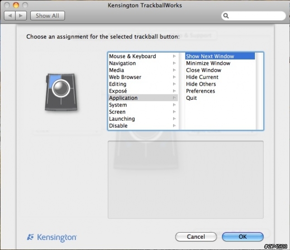290x250 pixels.
Task: Expand arrow next to Disable
Action: 174,126
